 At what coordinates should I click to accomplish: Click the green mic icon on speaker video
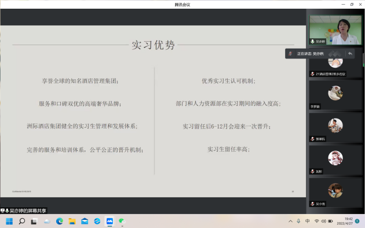click(x=312, y=41)
